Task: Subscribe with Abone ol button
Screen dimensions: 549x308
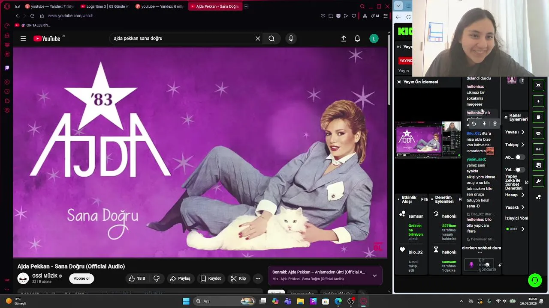Action: [81, 278]
